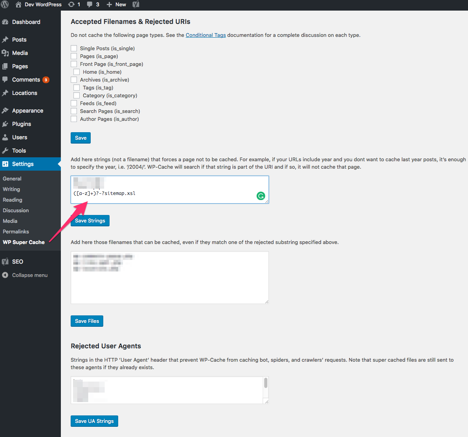Enable Search Pages (is_search) checkbox
Image resolution: width=468 pixels, height=437 pixels.
tap(74, 111)
